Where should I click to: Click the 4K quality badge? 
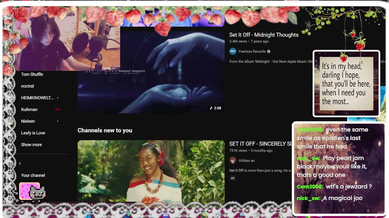232,178
